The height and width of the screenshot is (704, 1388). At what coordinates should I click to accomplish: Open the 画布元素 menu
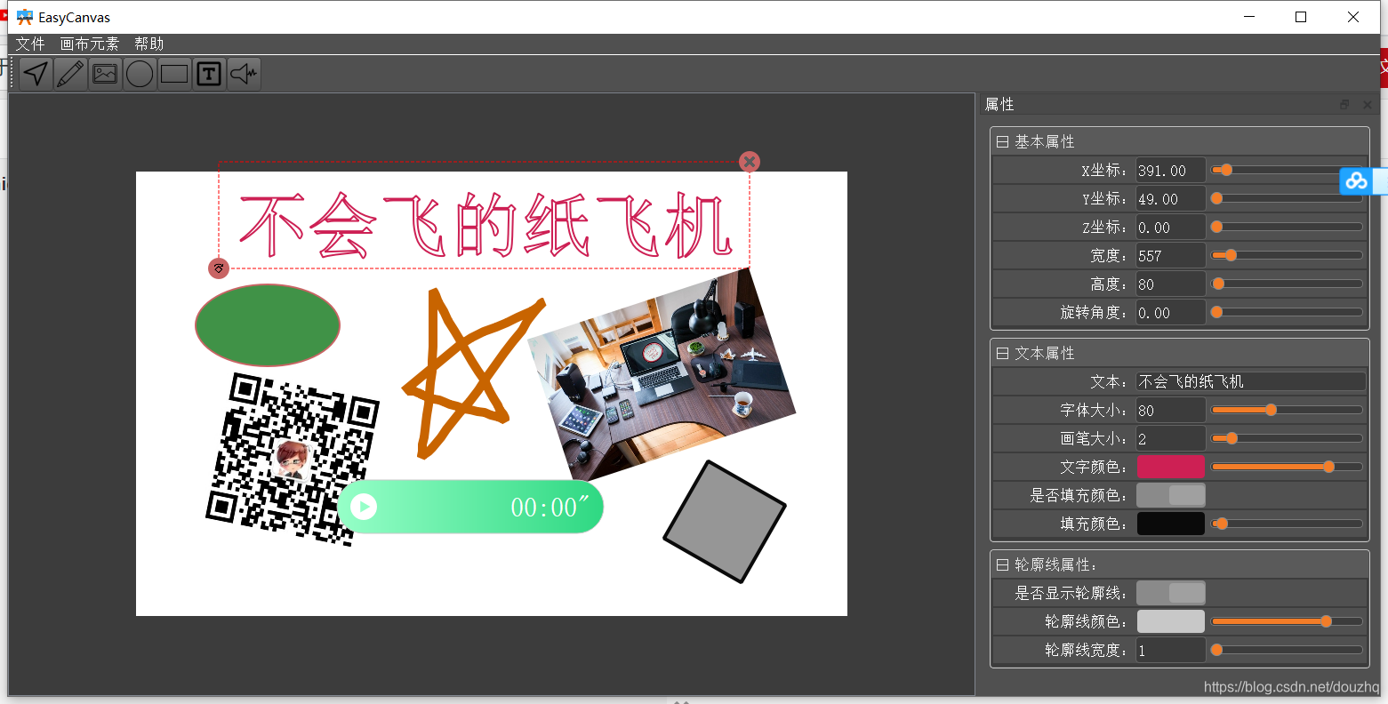(x=89, y=43)
